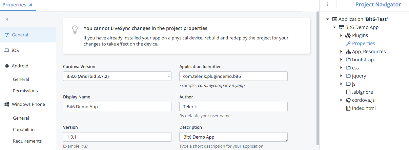Click the css folder icon
Viewport: 409px width, 150px height.
(348, 68)
